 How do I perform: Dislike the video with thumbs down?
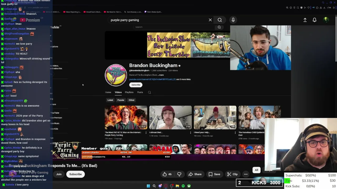(x=179, y=174)
